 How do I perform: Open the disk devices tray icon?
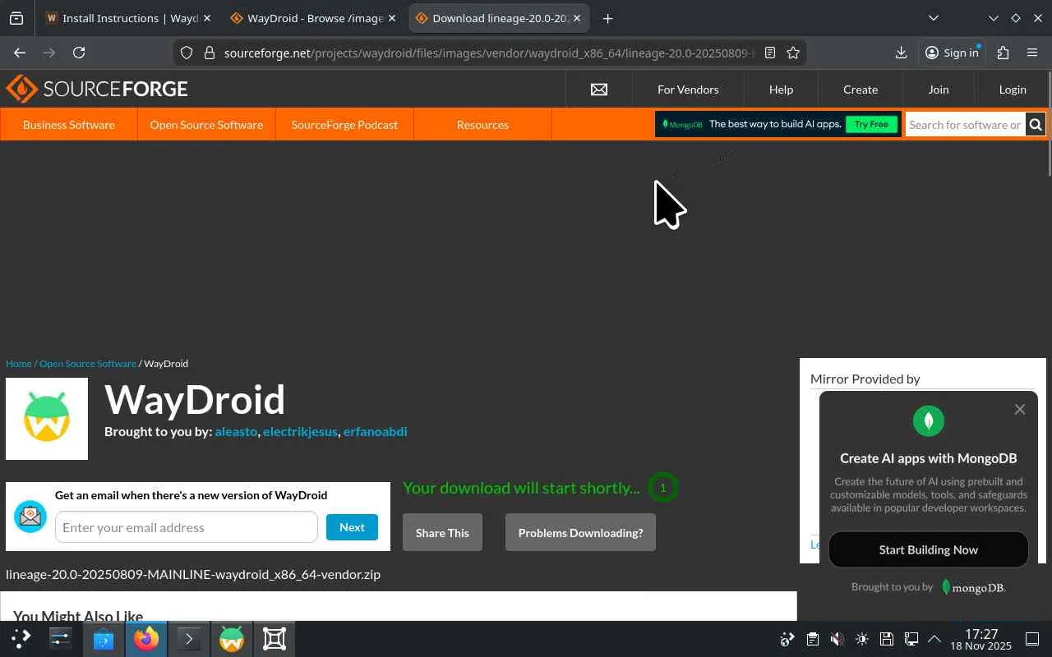(x=886, y=639)
